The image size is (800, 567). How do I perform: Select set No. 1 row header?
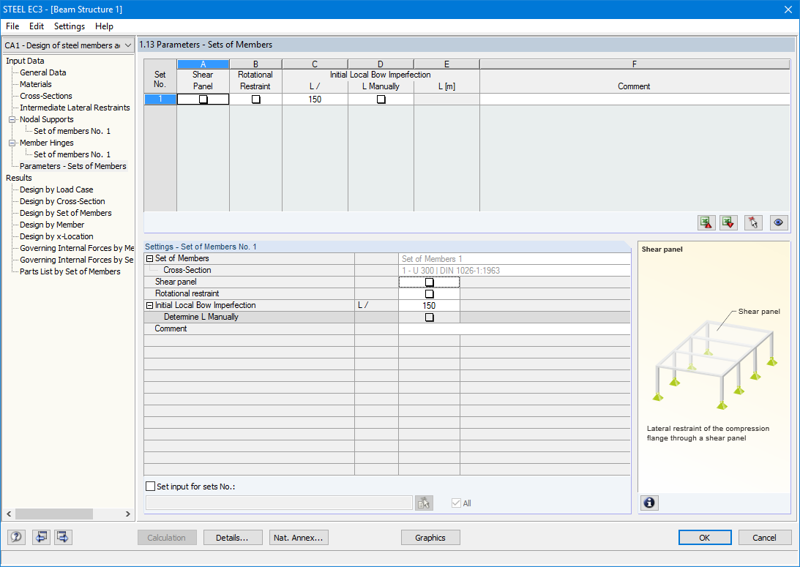[160, 99]
